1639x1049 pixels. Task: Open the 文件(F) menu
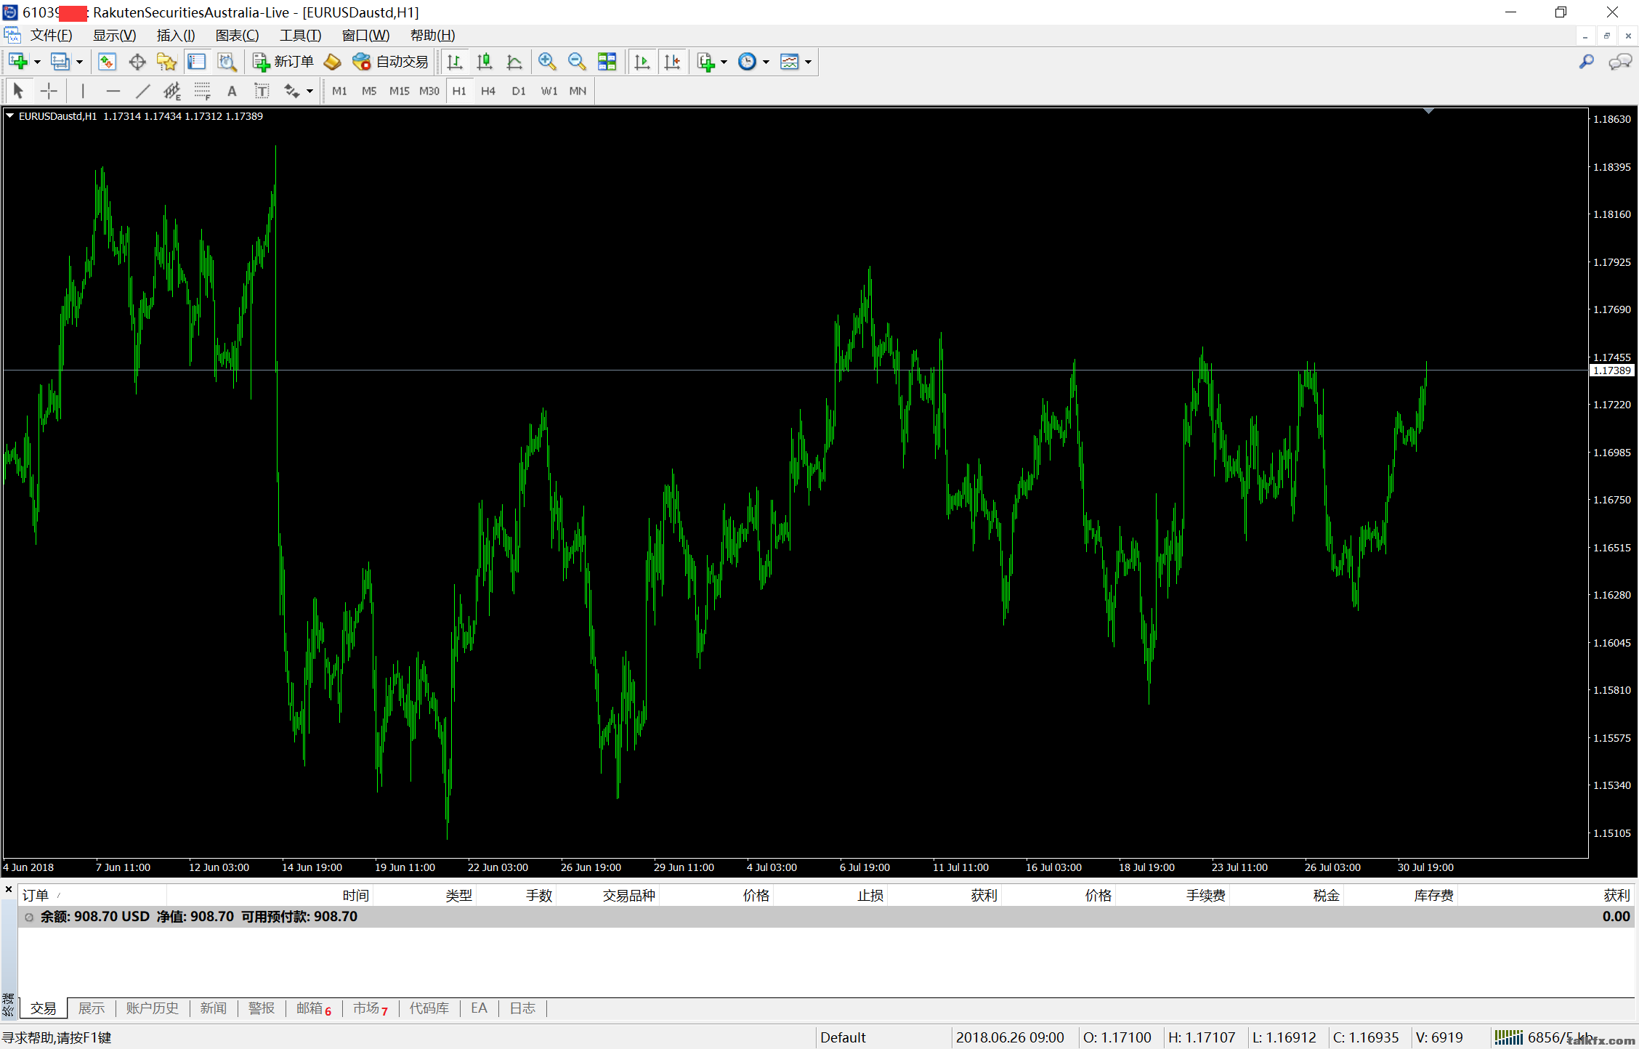pyautogui.click(x=51, y=36)
